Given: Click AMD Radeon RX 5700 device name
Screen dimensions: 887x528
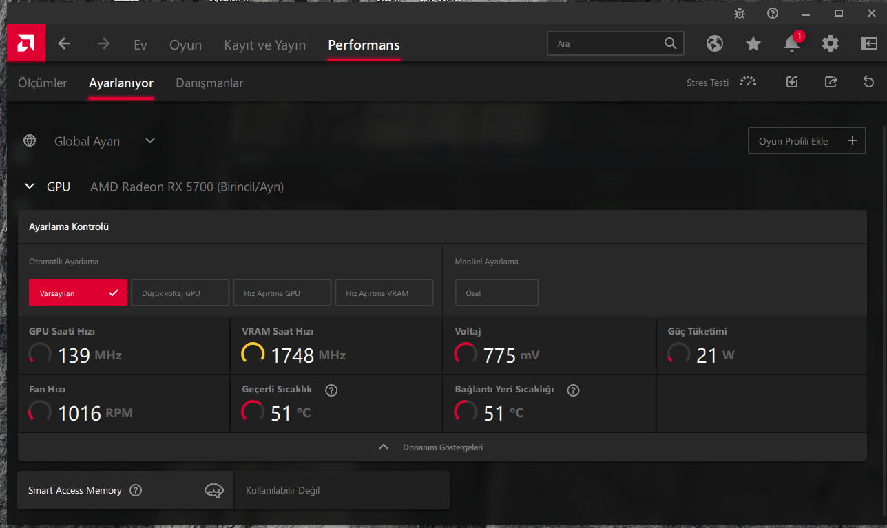Looking at the screenshot, I should point(187,187).
